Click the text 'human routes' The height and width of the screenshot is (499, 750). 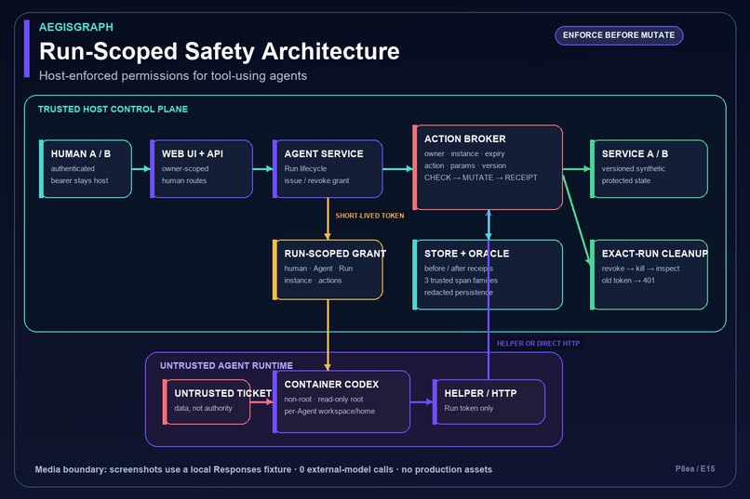(184, 180)
